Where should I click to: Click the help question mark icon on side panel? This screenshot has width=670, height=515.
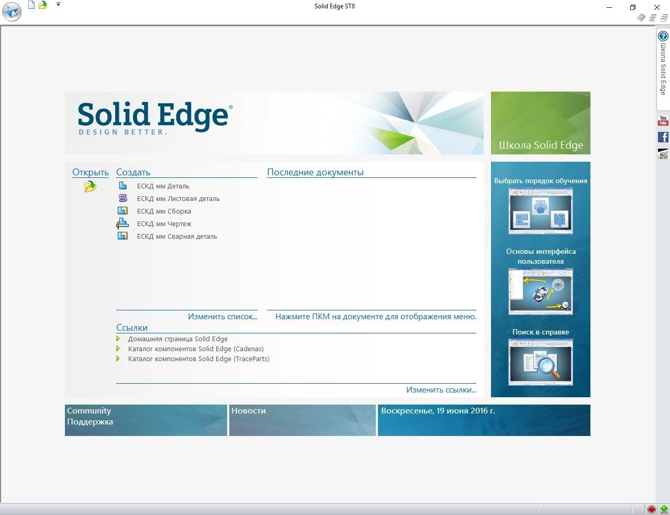coord(663,36)
